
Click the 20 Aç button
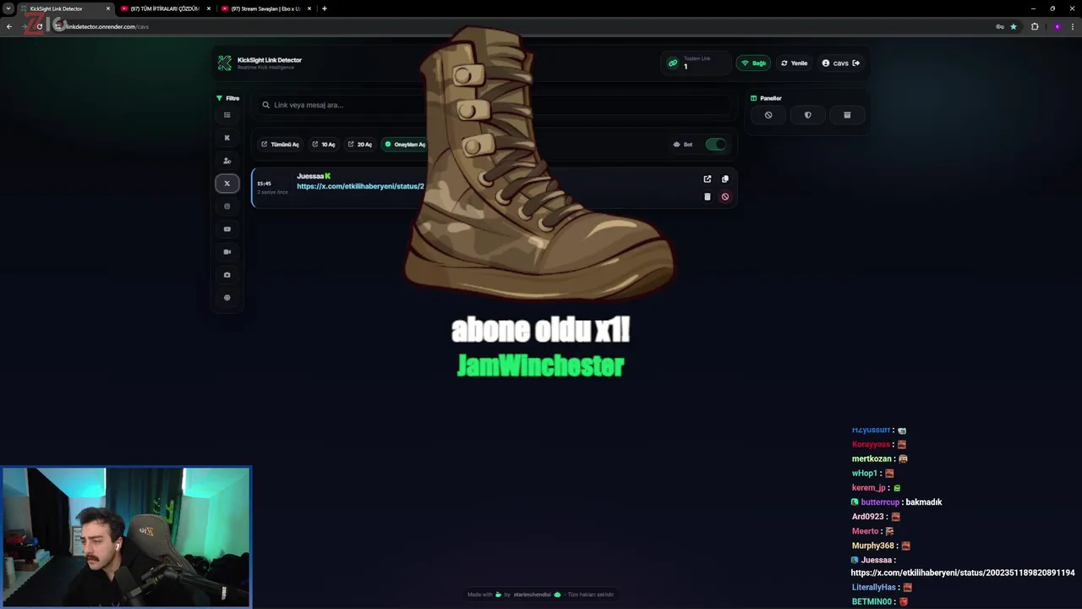pos(360,145)
